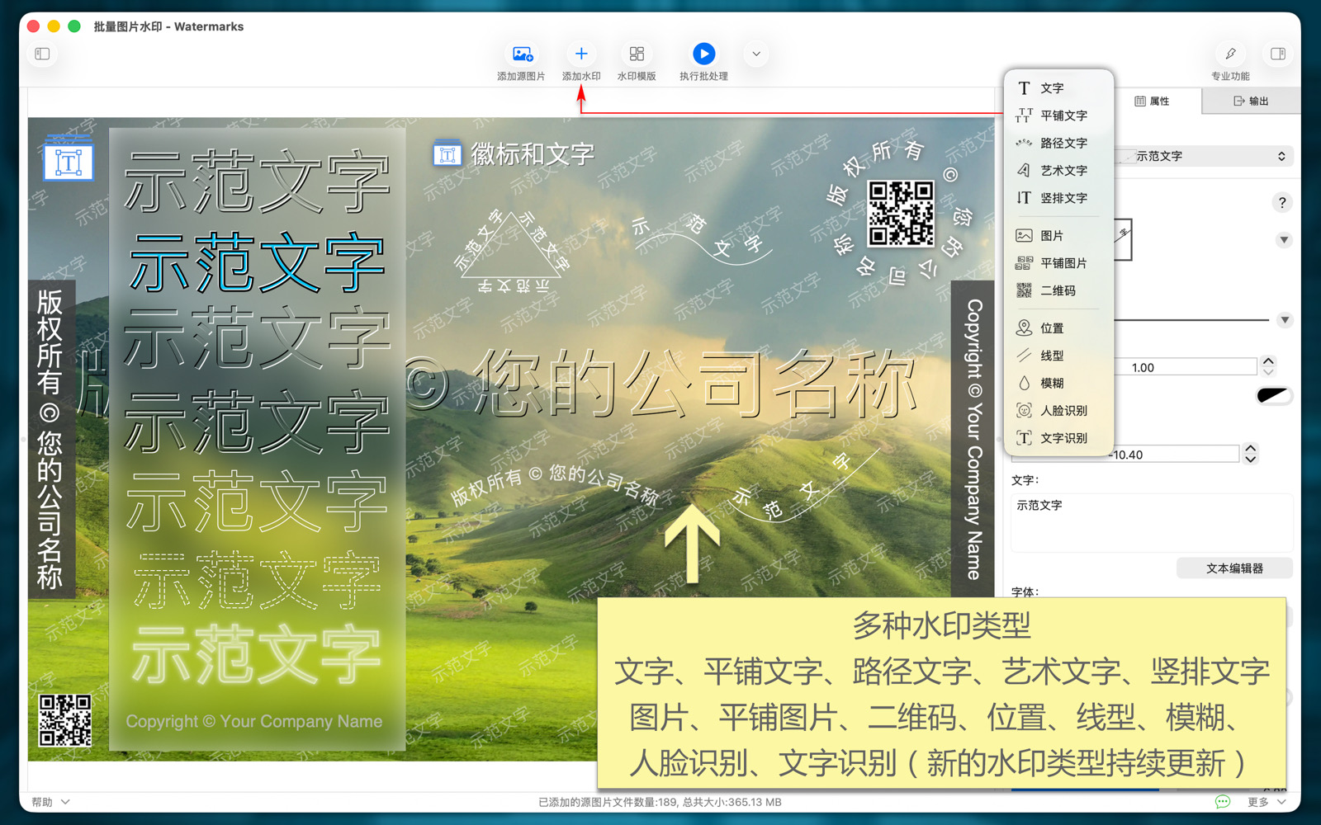Toggle the right inspector panel icon

coord(1278,54)
